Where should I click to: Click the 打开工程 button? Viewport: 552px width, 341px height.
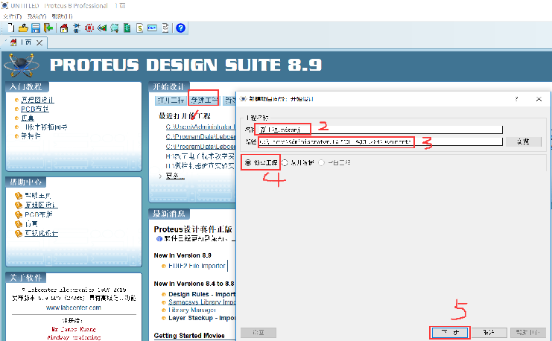171,101
